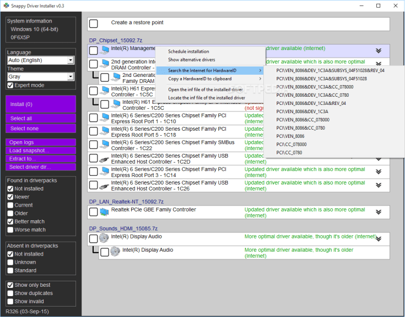Screen dimensions: 405x317
Task: Select Locate the inf file of installed driver
Action: click(x=210, y=98)
